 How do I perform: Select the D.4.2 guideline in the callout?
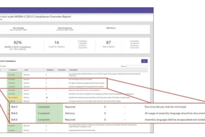click(15, 113)
